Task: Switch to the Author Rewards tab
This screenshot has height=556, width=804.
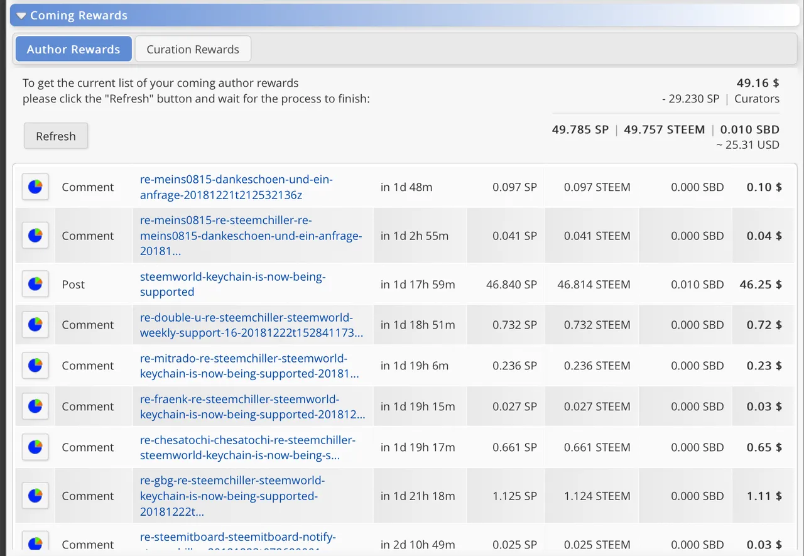Action: click(73, 49)
